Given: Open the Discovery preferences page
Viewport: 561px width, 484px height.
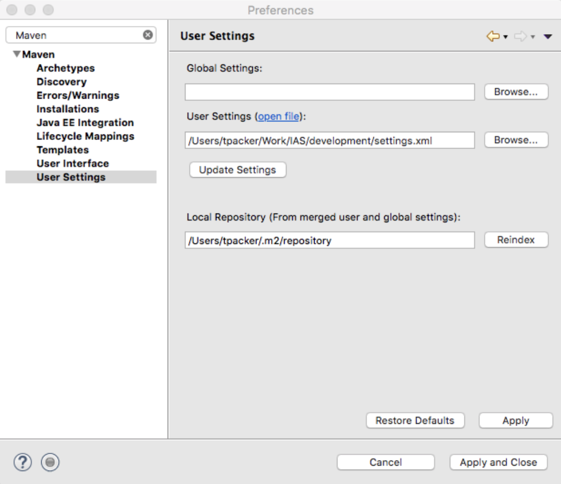Looking at the screenshot, I should tap(61, 82).
